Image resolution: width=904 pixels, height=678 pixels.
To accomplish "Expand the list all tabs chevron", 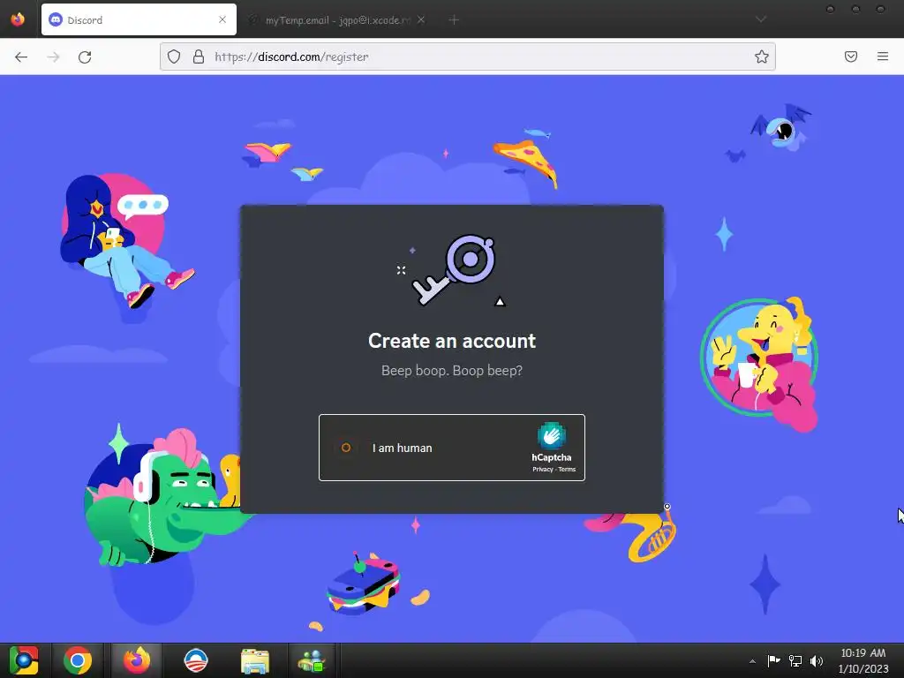I will pos(761,19).
